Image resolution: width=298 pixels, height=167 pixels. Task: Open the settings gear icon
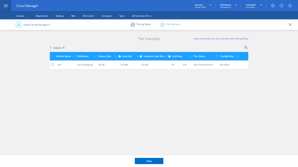click(273, 6)
